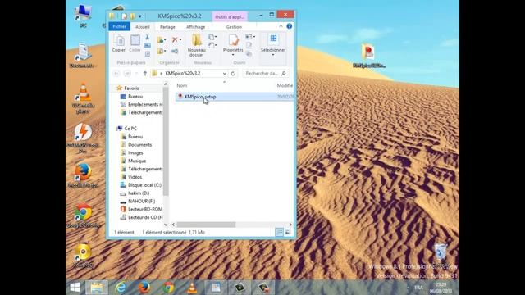
Task: Click the New folder icon in title bar
Action: tap(133, 16)
